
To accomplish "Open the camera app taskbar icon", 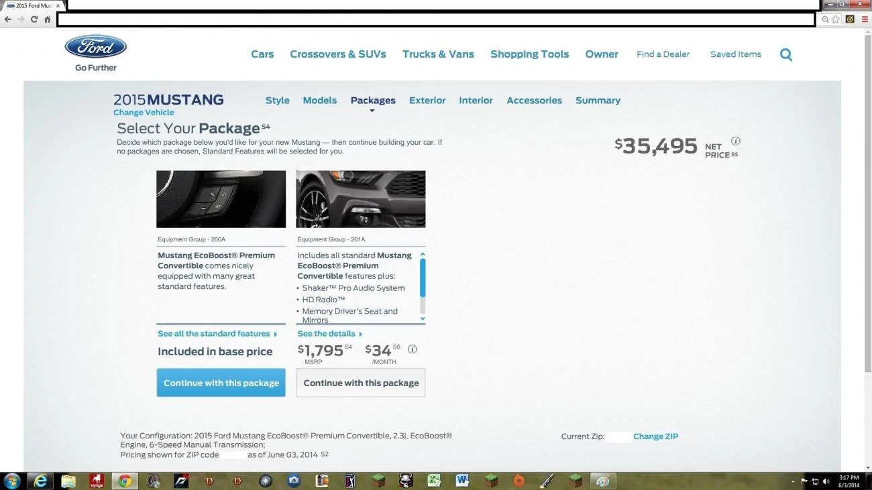I will pos(294,481).
